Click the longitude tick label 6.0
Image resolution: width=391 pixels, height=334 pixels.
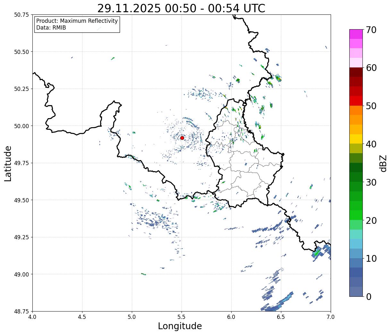pos(231,317)
